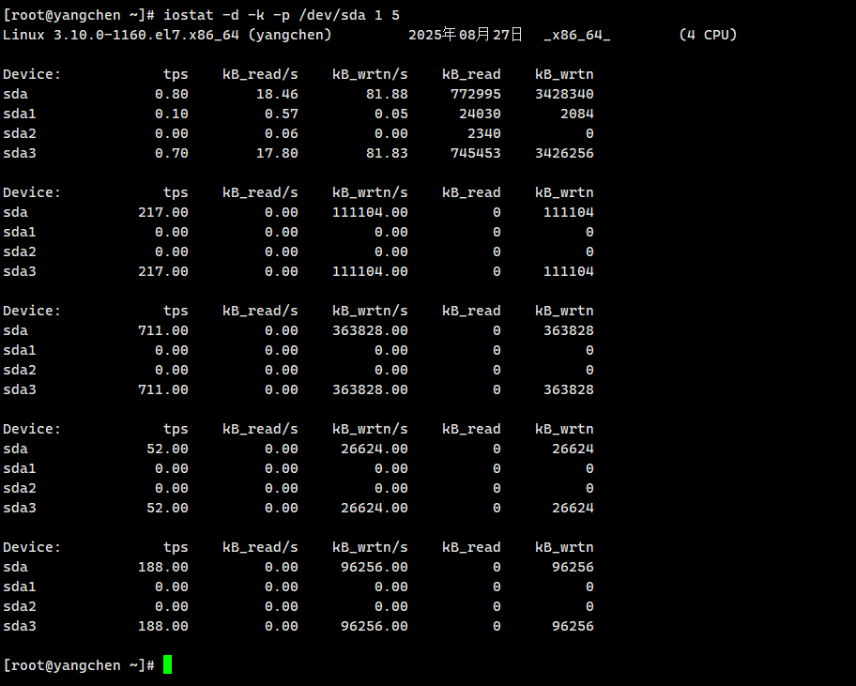856x686 pixels.
Task: Click the '(4 CPU)' text
Action: coord(708,35)
